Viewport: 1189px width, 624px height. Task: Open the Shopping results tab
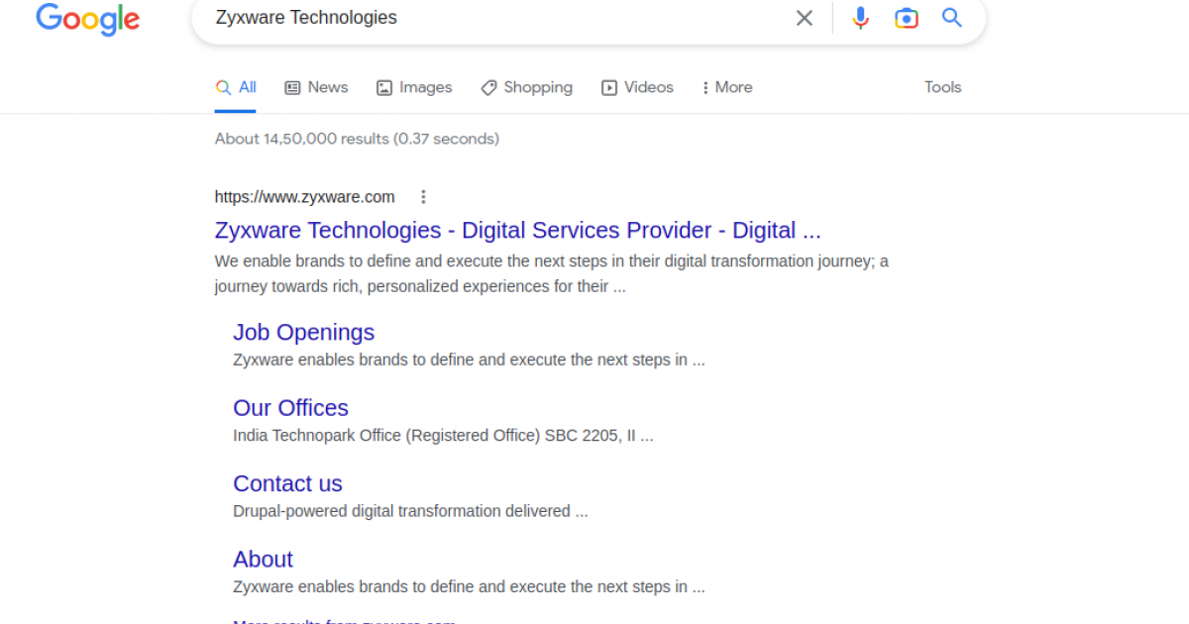tap(526, 87)
